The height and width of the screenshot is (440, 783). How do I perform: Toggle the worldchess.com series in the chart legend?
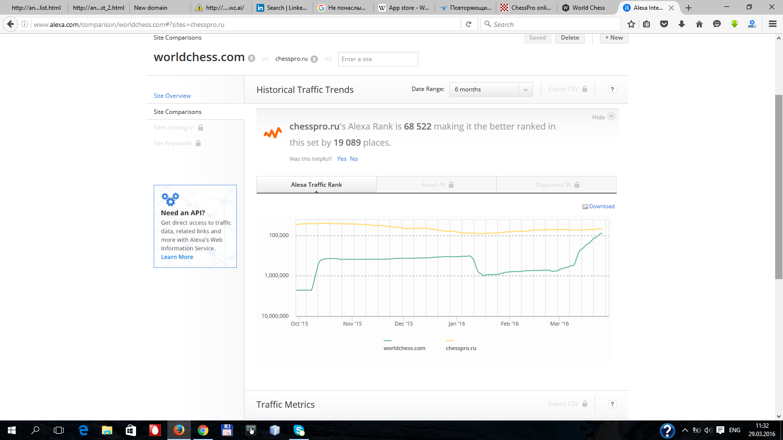tap(404, 348)
